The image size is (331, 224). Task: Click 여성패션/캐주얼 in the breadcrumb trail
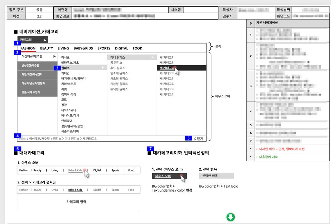click(39, 138)
